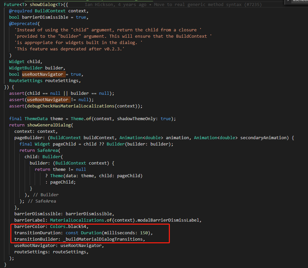Screen dimensions: 308x268
Task: Click the string 'is appropriate for widgets built
Action: (x=78, y=43)
